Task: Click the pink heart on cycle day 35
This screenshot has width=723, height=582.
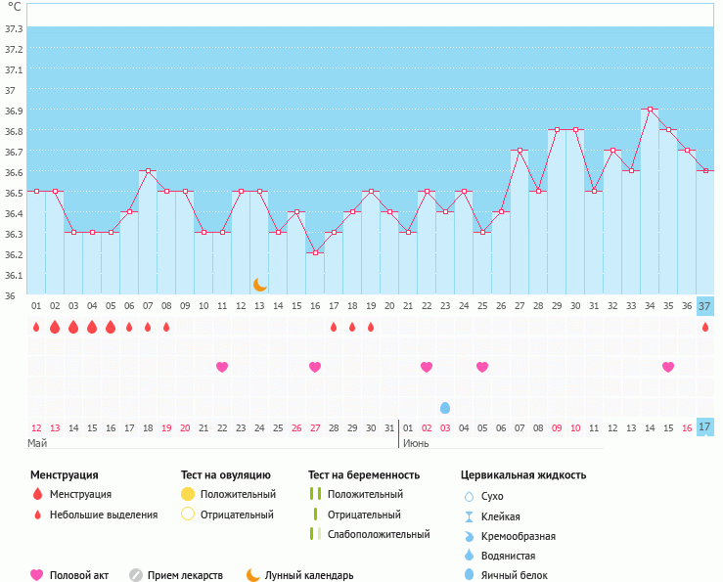Action: 668,367
